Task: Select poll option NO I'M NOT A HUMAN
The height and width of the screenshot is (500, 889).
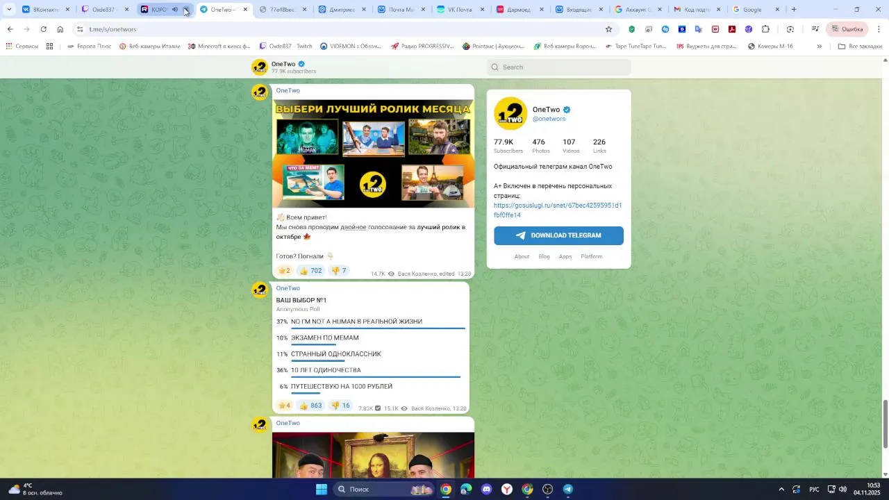Action: 371,323
